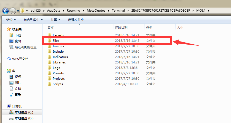
Task: Click MQL4 in the address path
Action: (201, 11)
